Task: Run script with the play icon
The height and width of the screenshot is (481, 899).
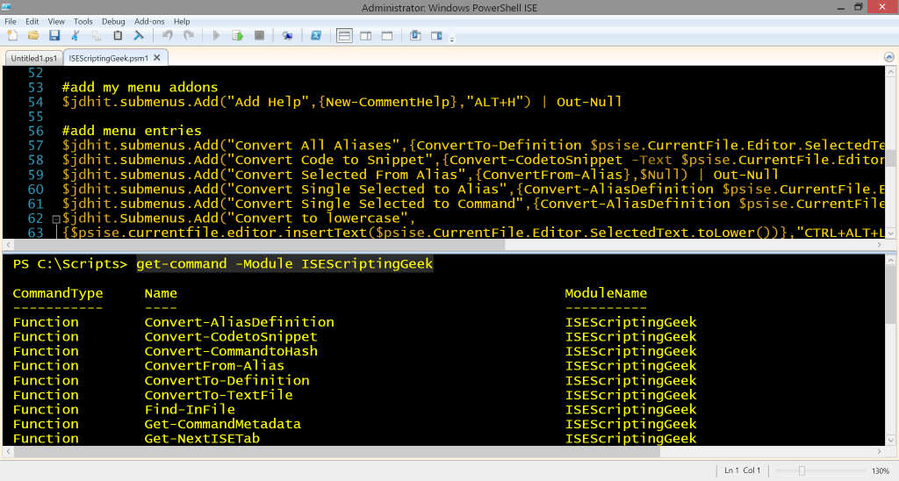Action: tap(216, 35)
